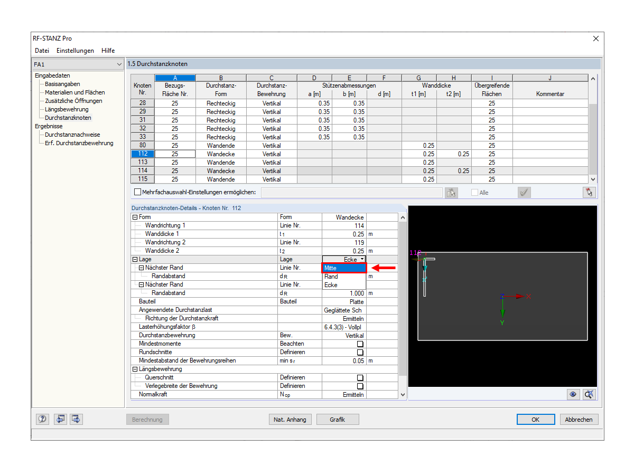Select node row 115 in the table
This screenshot has height=475, width=634.
[143, 179]
